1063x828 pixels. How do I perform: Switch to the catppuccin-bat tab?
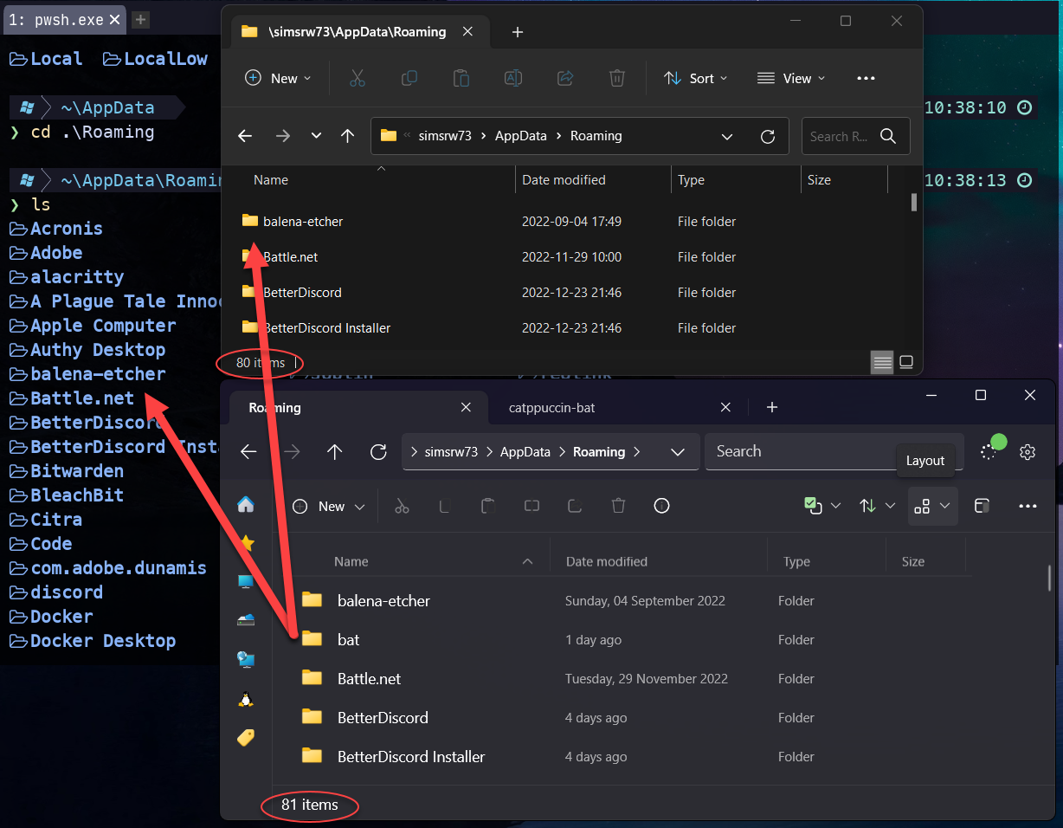tap(551, 407)
